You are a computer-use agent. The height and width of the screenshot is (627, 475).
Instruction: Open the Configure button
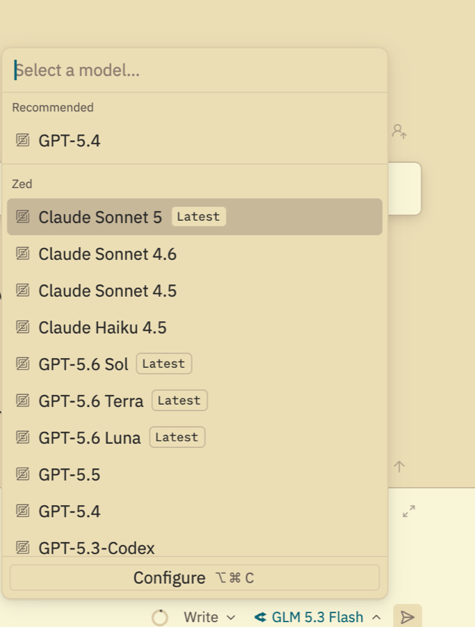[x=195, y=578]
